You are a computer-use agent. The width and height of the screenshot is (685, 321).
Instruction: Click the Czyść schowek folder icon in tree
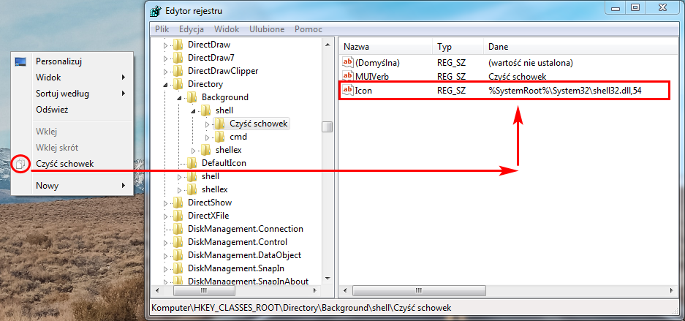point(220,124)
